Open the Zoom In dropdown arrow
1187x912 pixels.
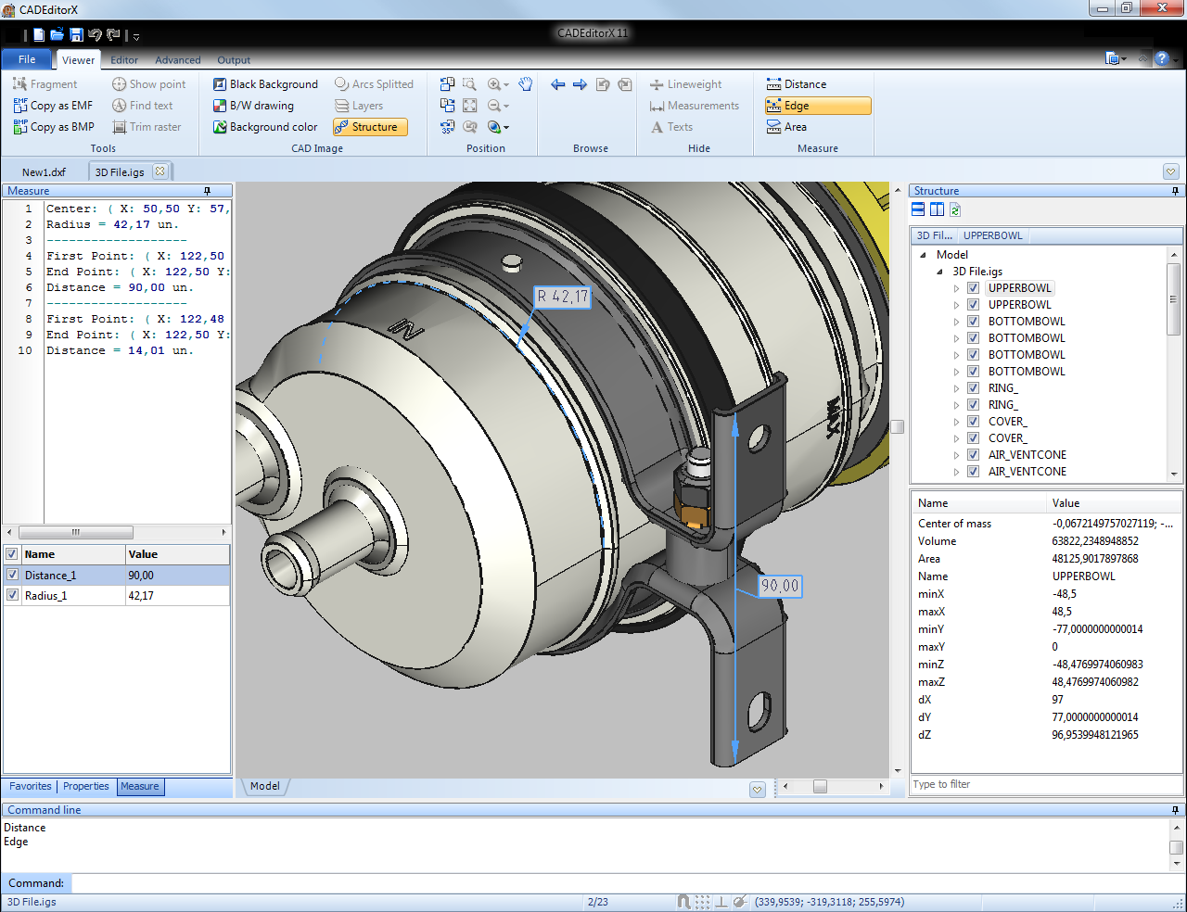click(x=506, y=85)
